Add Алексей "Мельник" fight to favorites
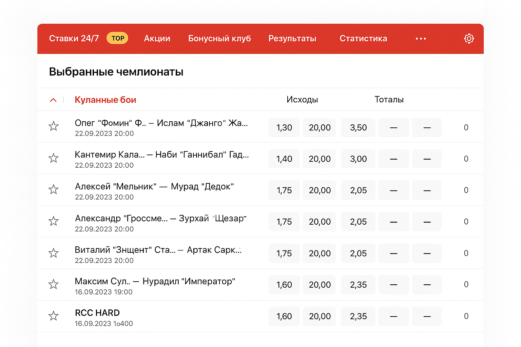This screenshot has height=347, width=521. pyautogui.click(x=54, y=189)
